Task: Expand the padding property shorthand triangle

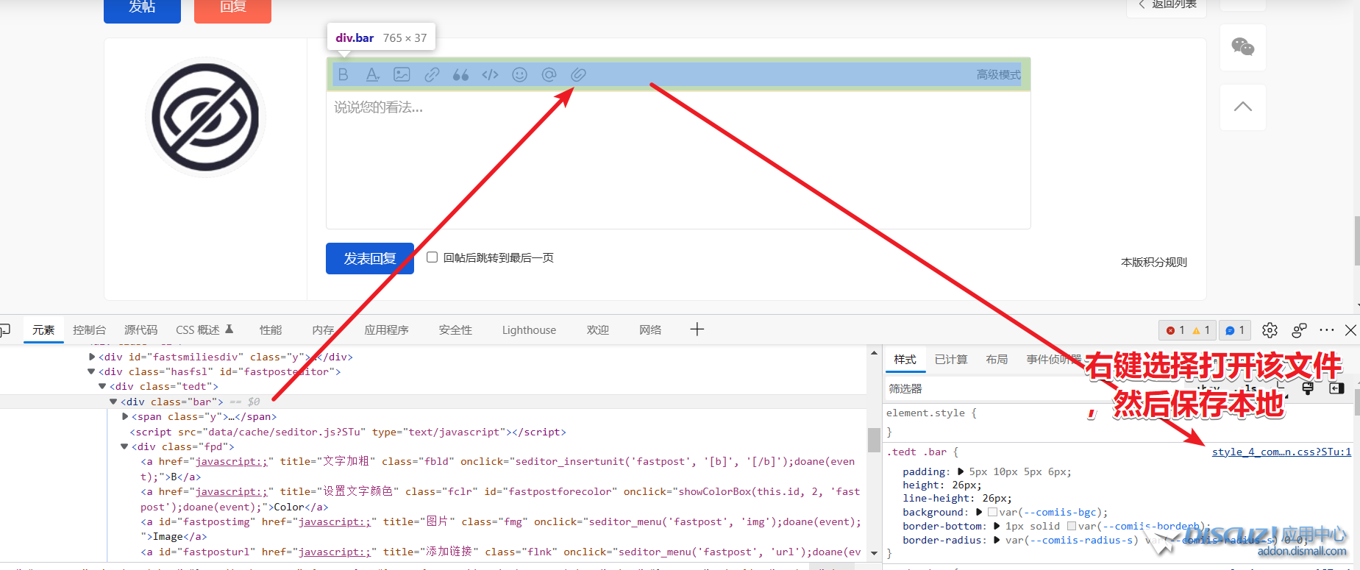Action: [x=961, y=472]
